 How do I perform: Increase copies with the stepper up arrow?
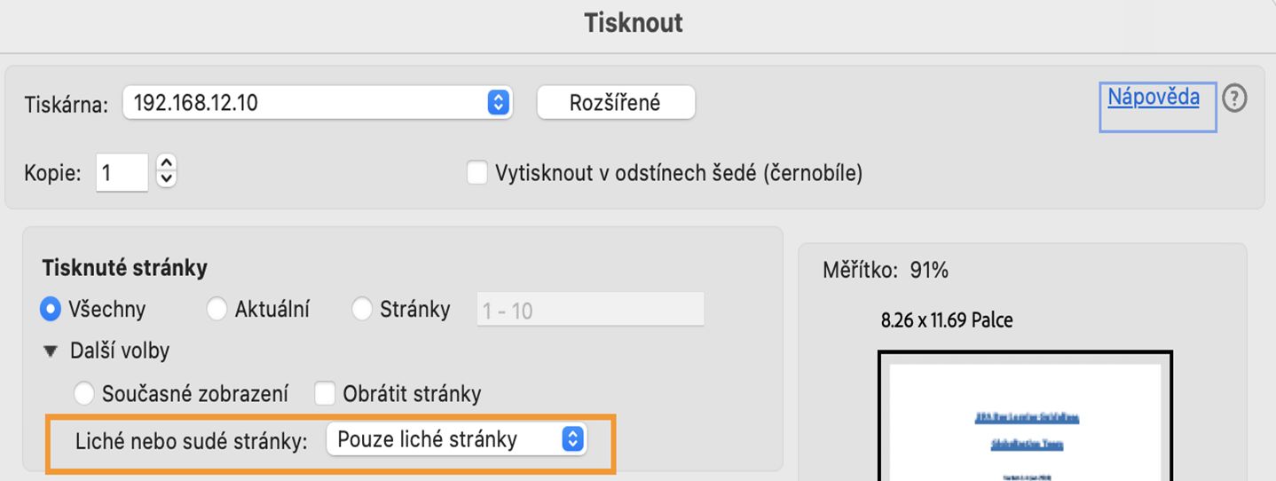pyautogui.click(x=166, y=164)
